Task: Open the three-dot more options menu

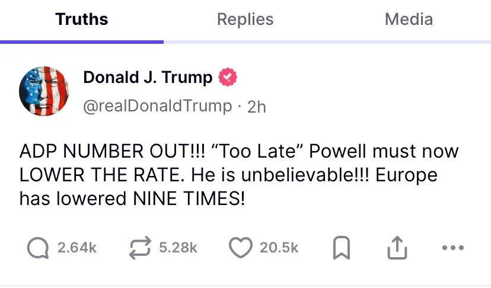Action: [x=453, y=248]
